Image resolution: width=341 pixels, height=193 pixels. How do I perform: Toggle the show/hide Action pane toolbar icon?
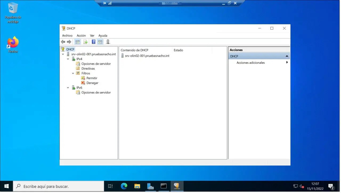100,42
